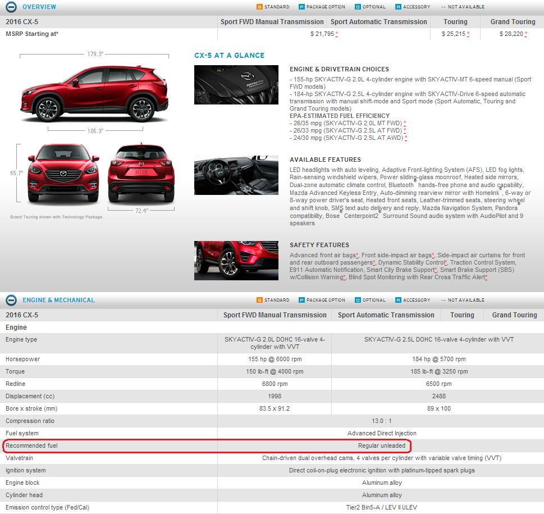Collapse the Overview section

(11, 7)
